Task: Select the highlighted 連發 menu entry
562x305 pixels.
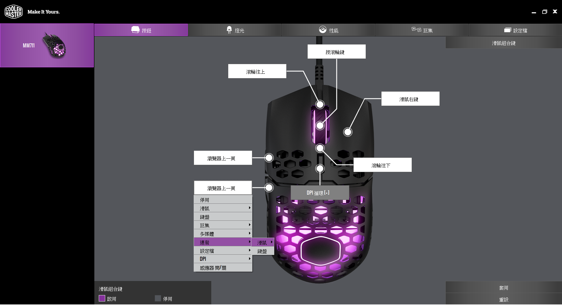Action: pos(223,242)
